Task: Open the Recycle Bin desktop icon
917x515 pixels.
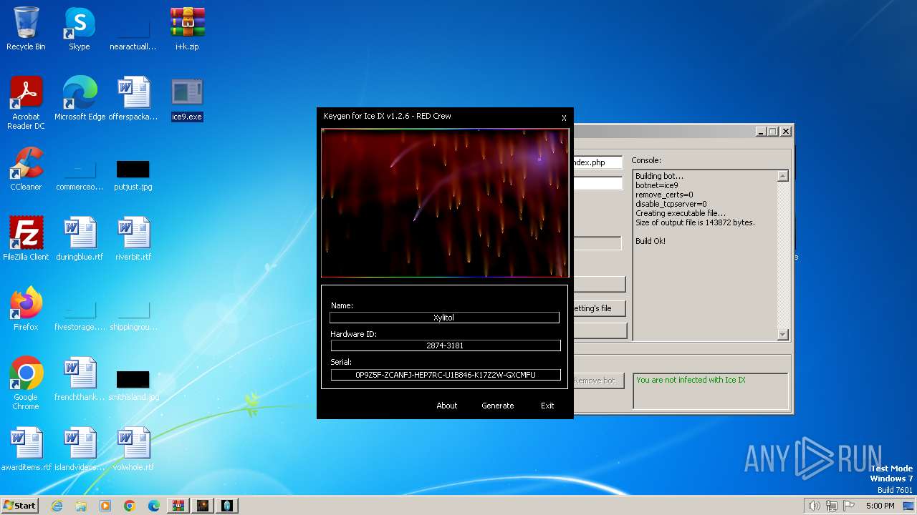Action: tap(26, 29)
